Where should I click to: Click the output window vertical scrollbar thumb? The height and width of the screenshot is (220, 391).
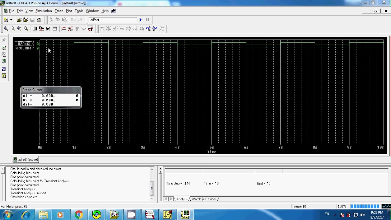[x=152, y=188]
